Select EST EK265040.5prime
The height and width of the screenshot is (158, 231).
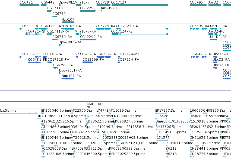pos(43,113)
